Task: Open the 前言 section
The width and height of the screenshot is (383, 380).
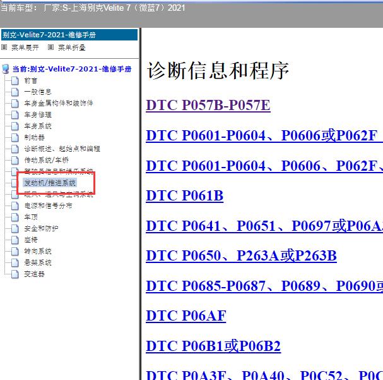Action: point(30,81)
